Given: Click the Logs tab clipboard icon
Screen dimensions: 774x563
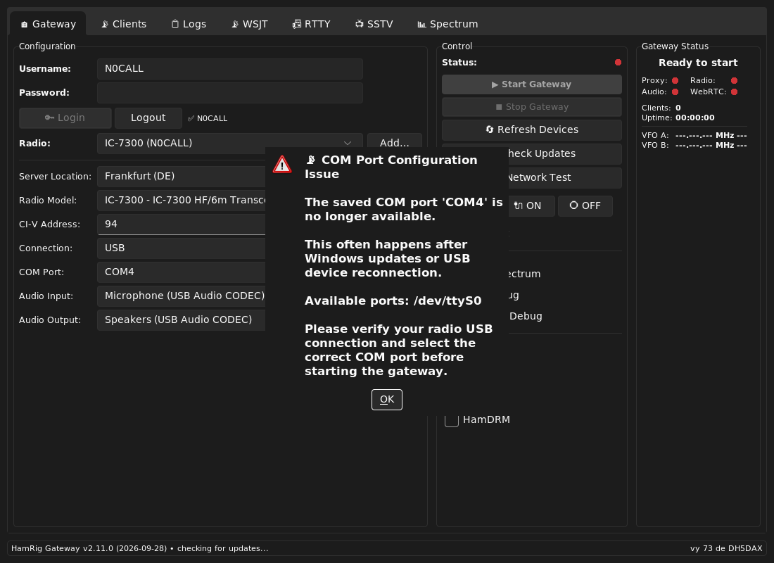Looking at the screenshot, I should point(175,24).
